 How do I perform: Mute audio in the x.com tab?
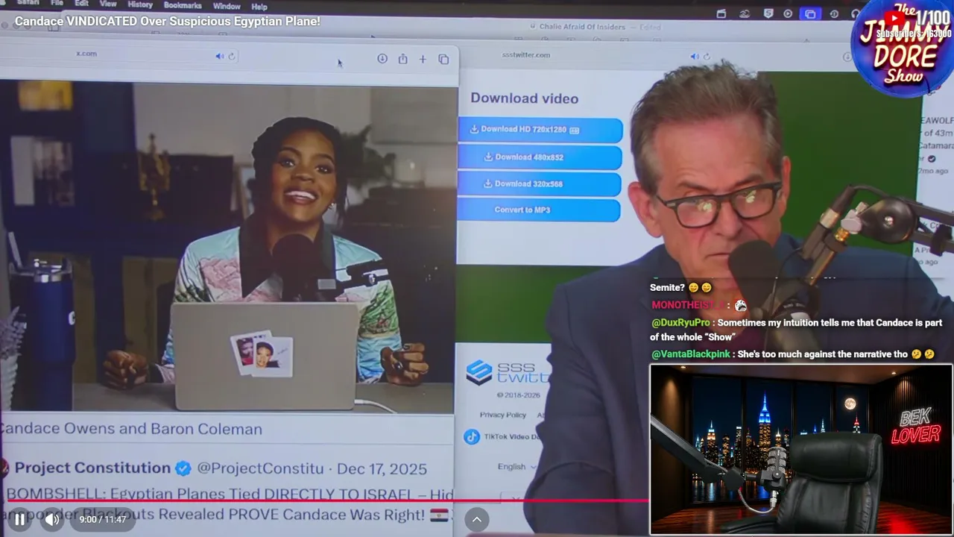[x=219, y=56]
